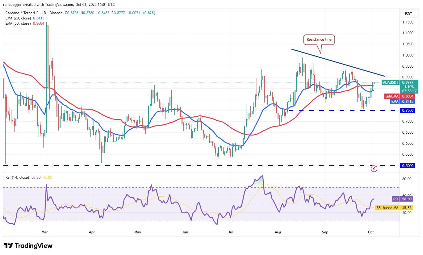Click the blue 0.7500 support level label
The height and width of the screenshot is (255, 423).
[408, 111]
